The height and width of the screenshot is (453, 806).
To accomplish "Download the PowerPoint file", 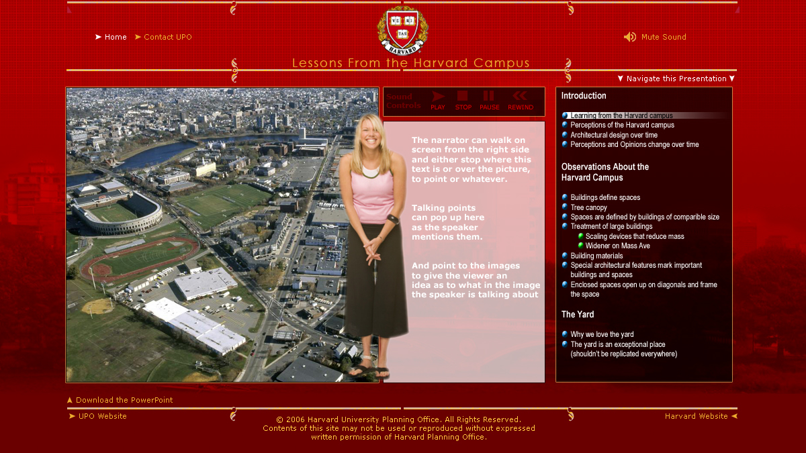I will (124, 400).
